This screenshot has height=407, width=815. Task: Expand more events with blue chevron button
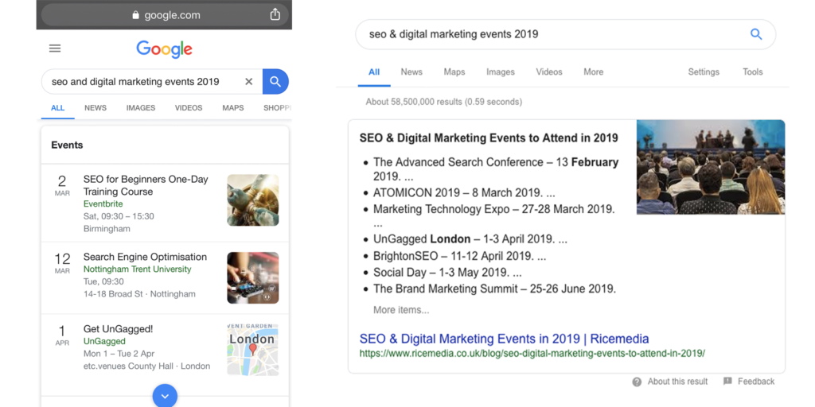165,396
